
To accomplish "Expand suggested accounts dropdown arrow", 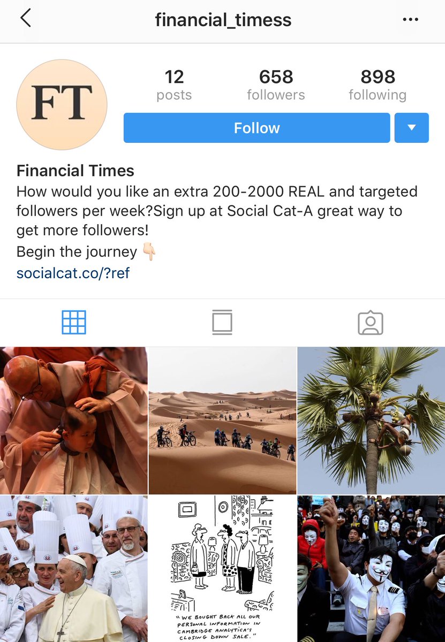I will pyautogui.click(x=412, y=128).
